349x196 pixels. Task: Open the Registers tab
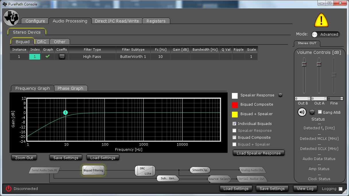pos(156,21)
